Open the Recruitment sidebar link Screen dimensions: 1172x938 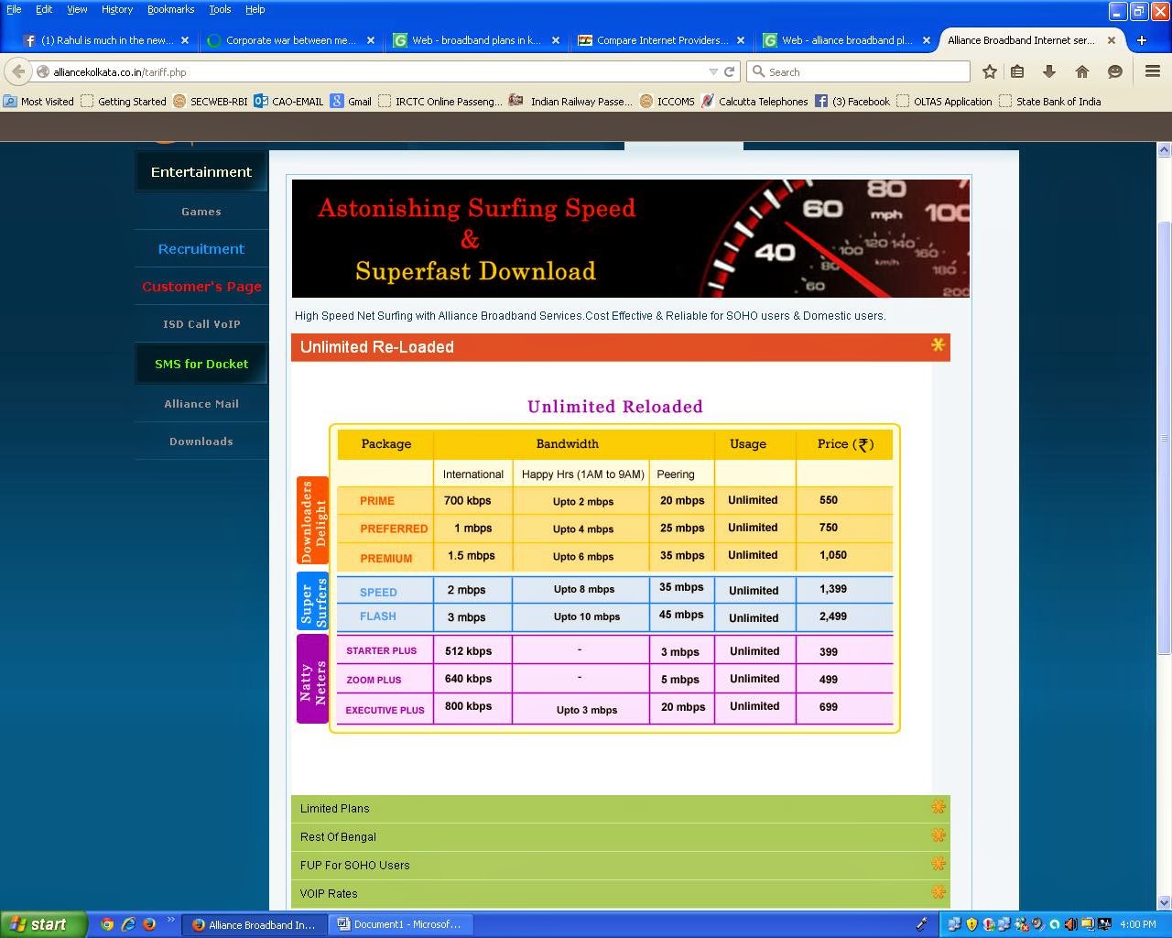[201, 249]
